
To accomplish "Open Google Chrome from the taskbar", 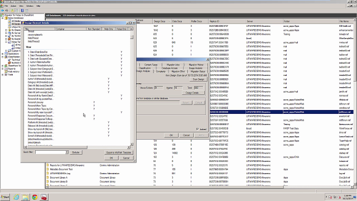I will click(x=35, y=197).
